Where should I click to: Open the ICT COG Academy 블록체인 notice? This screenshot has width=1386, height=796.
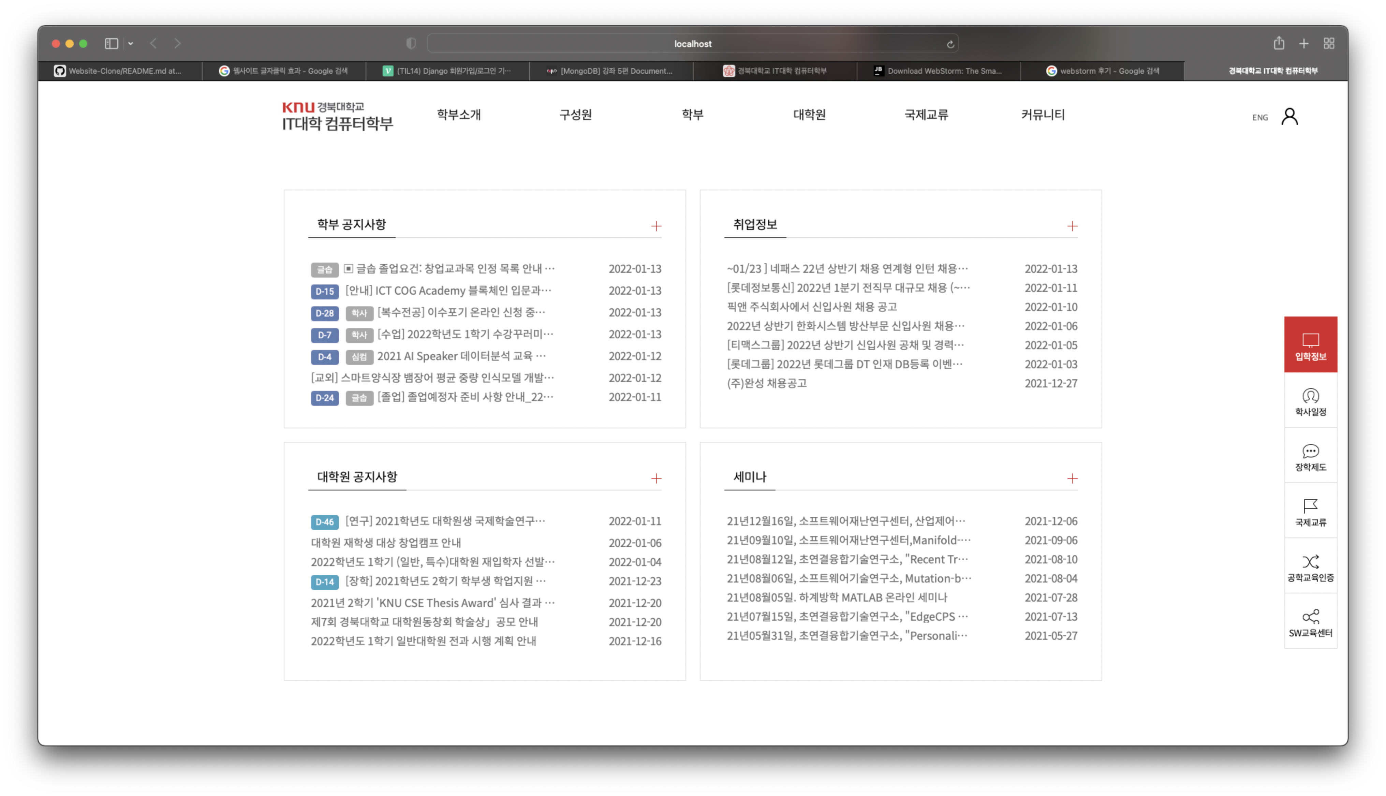[448, 290]
